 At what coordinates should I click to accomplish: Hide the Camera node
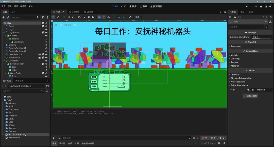coord(46,45)
